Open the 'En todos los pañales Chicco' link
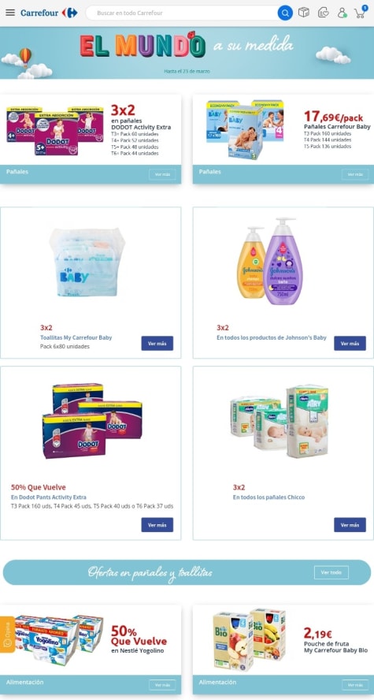Screen dimensions: 374x700 click(268, 497)
